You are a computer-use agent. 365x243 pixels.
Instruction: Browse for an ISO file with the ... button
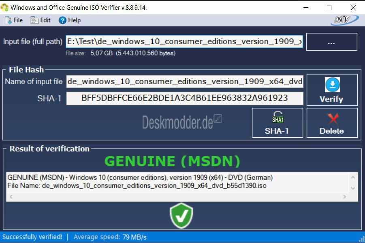point(331,42)
